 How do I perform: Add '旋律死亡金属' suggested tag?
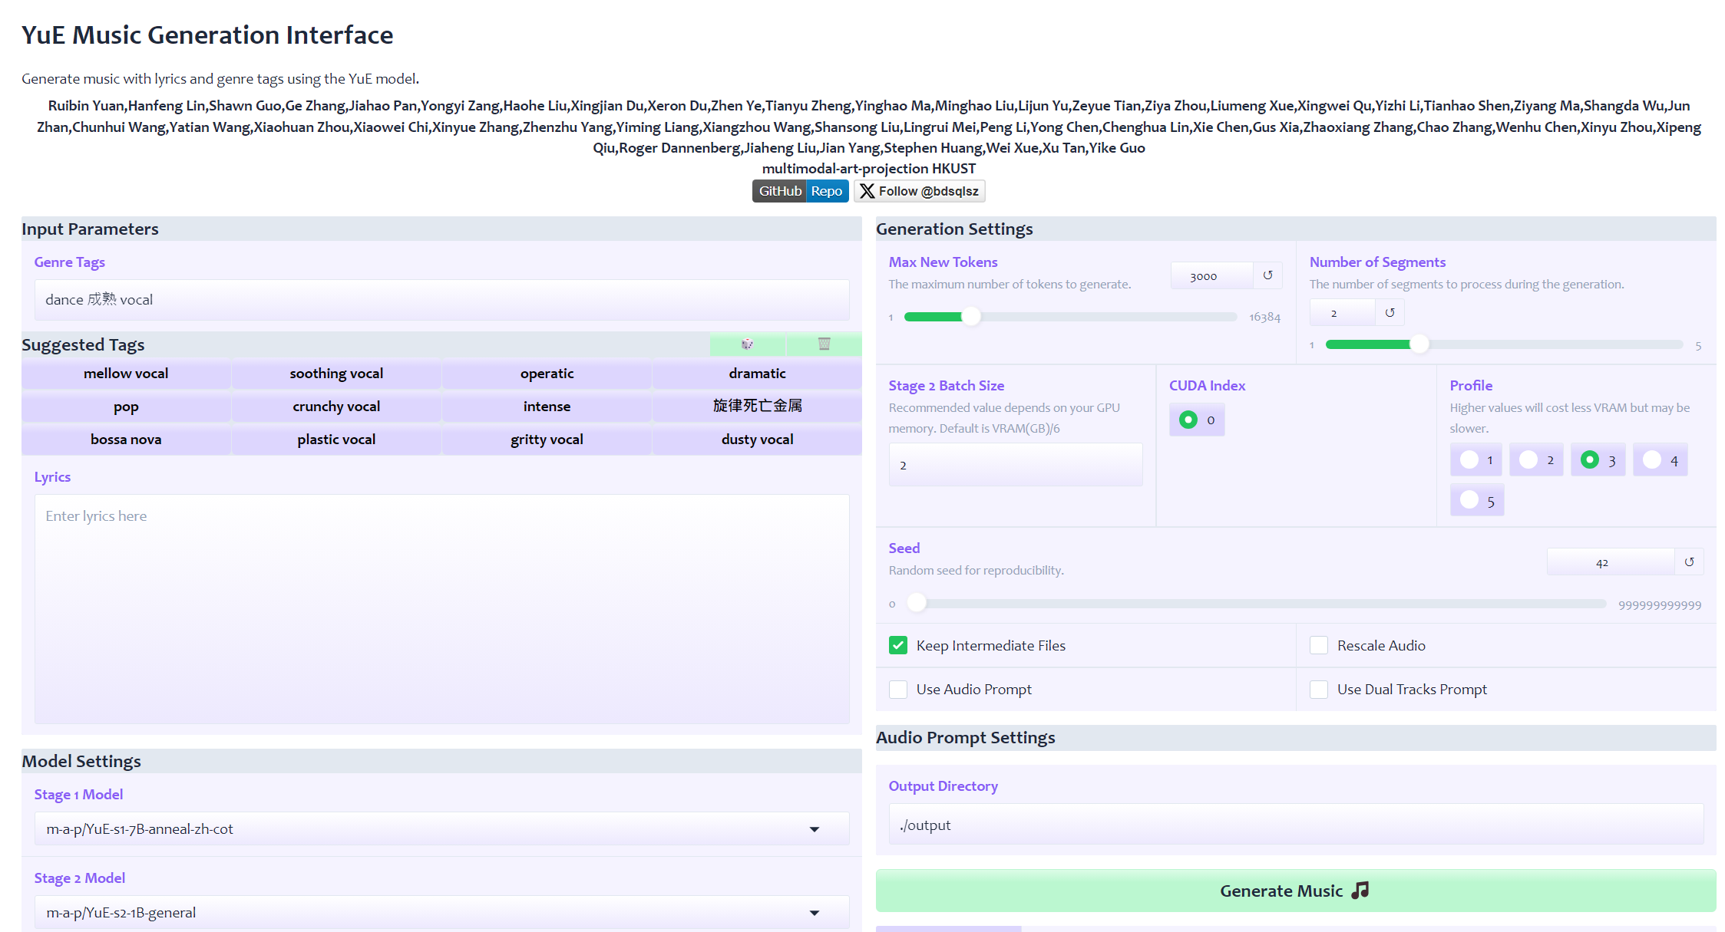click(x=757, y=407)
